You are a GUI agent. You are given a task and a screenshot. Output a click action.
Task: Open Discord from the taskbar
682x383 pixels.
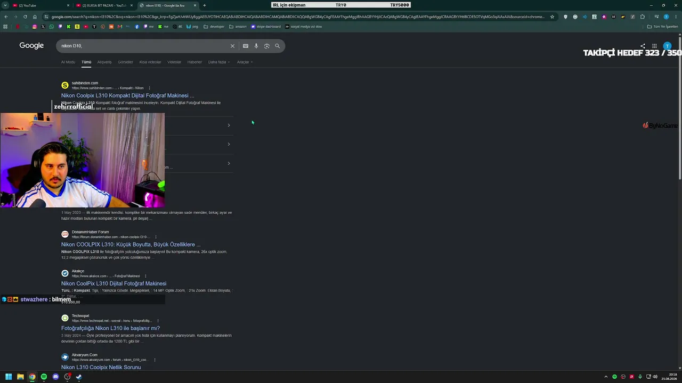click(55, 377)
